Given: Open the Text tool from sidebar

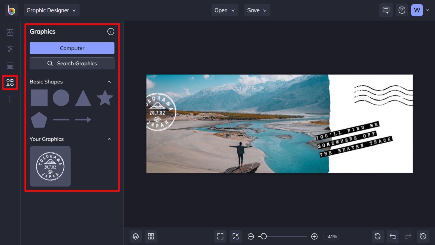Looking at the screenshot, I should tap(10, 99).
